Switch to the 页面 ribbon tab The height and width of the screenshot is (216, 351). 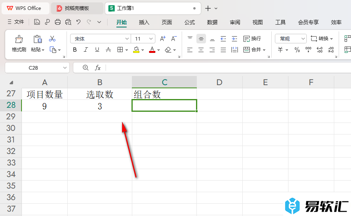point(167,22)
